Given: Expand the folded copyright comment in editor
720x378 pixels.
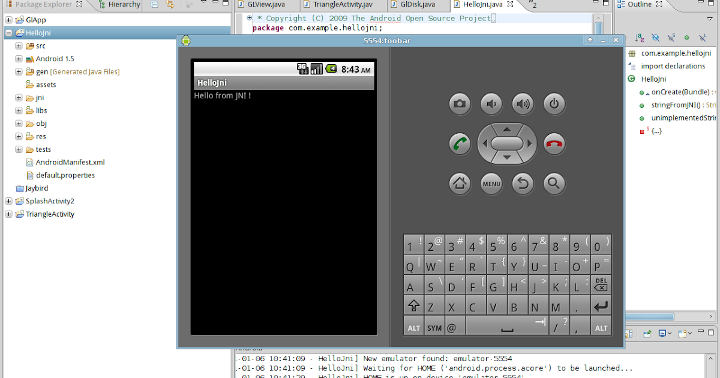Looking at the screenshot, I should tap(250, 19).
